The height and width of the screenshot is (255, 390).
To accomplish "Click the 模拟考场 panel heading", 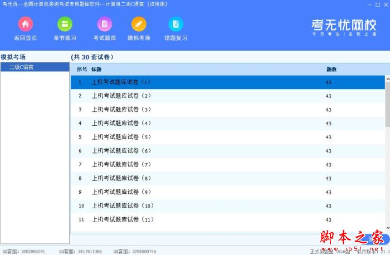I will coord(13,57).
